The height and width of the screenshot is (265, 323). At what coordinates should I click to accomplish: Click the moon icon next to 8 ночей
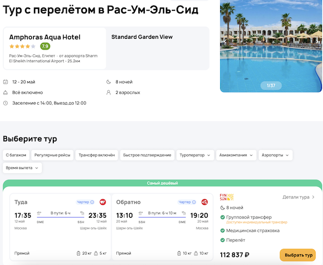108,82
